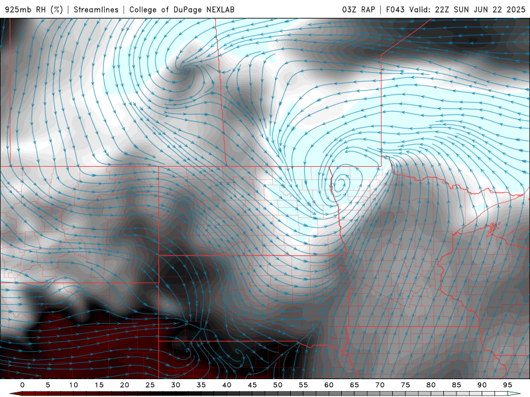Click the "35" color scale label
This screenshot has width=530, height=397.
pyautogui.click(x=201, y=385)
